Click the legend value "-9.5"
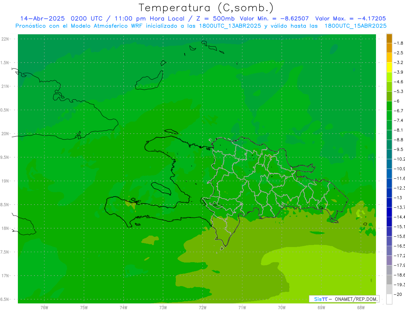This screenshot has width=405, height=312. pos(399,149)
